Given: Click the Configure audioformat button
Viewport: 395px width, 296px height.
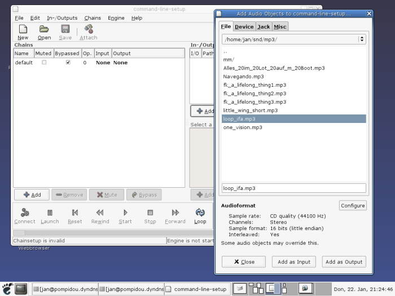Looking at the screenshot, I should (353, 205).
